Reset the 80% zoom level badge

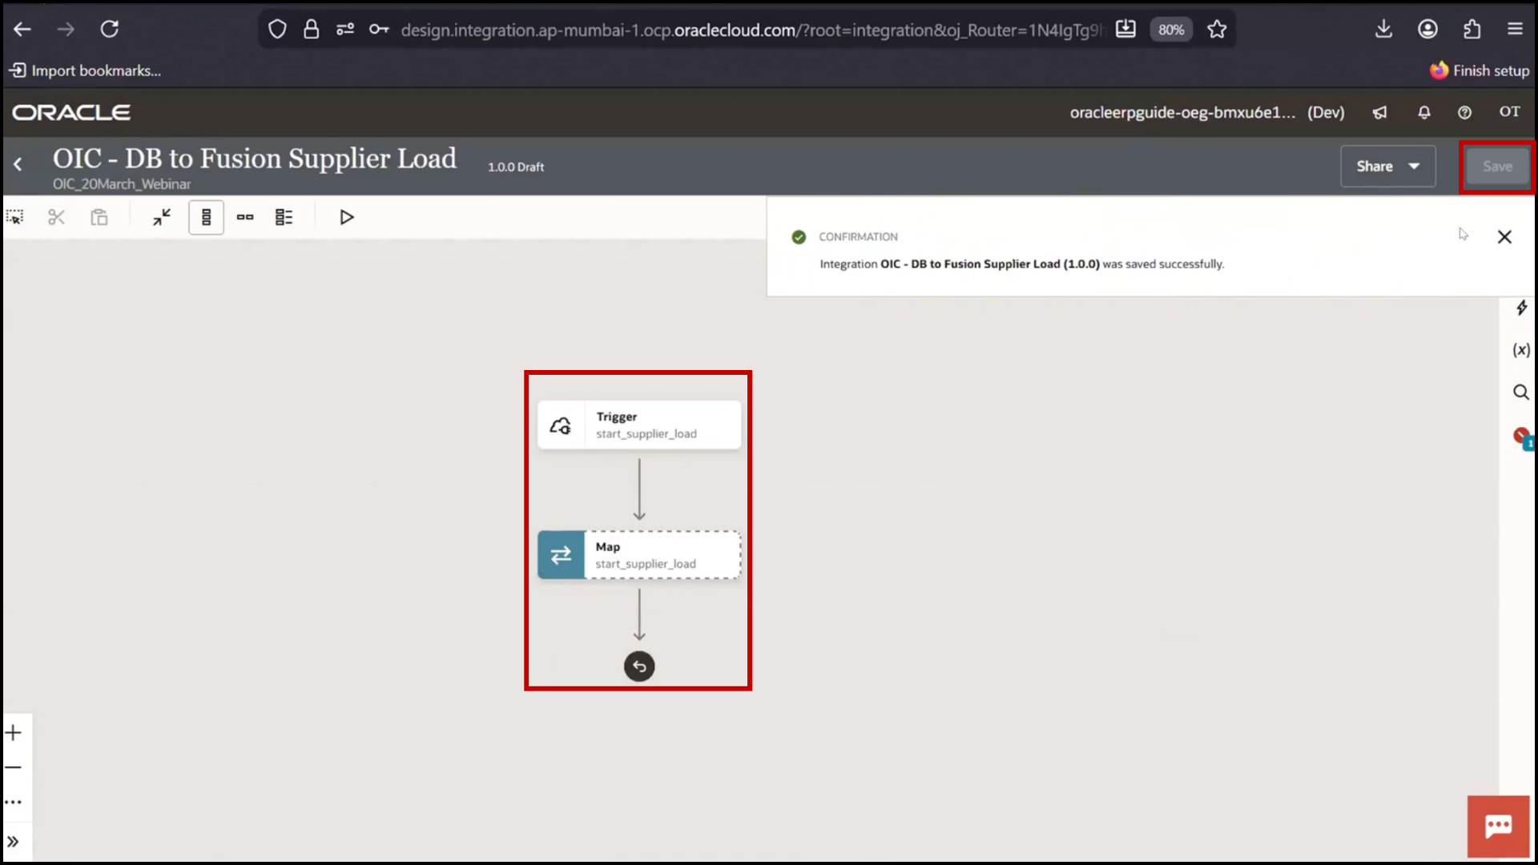pyautogui.click(x=1171, y=30)
